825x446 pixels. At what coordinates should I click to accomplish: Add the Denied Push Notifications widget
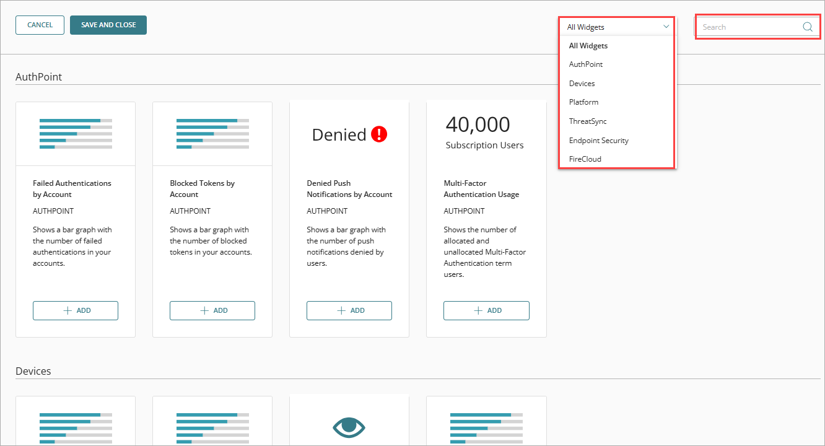[x=349, y=310]
